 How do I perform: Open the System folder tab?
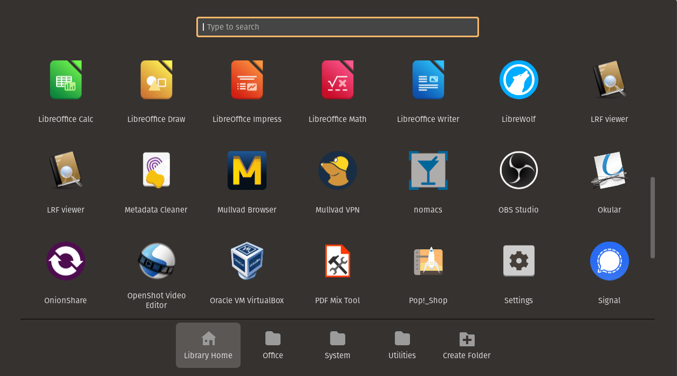click(338, 345)
